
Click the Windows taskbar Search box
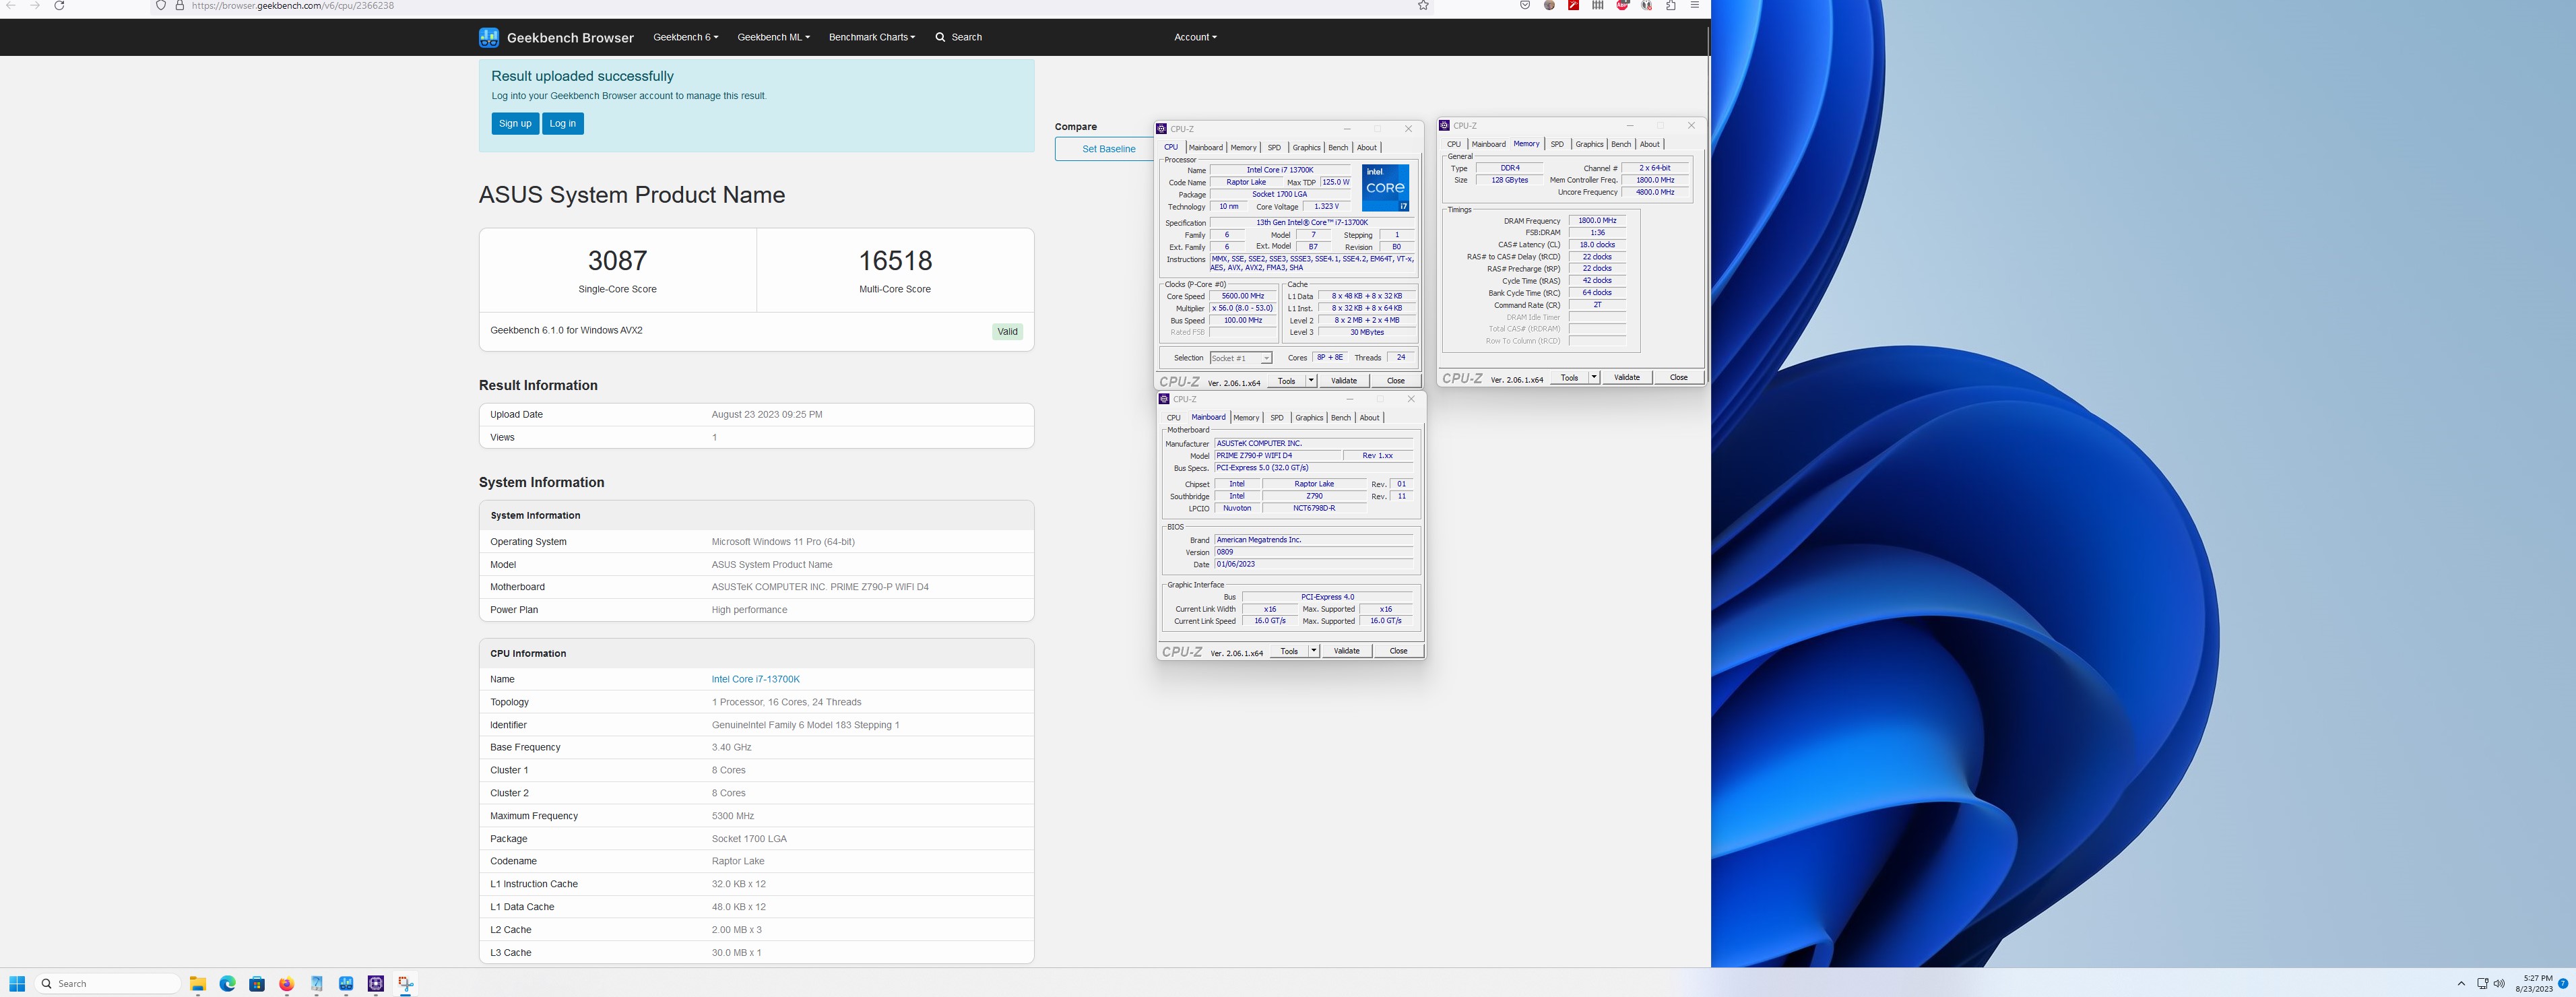pyautogui.click(x=108, y=984)
